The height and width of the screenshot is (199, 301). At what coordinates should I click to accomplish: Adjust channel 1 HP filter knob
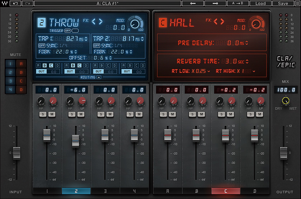[41, 101]
